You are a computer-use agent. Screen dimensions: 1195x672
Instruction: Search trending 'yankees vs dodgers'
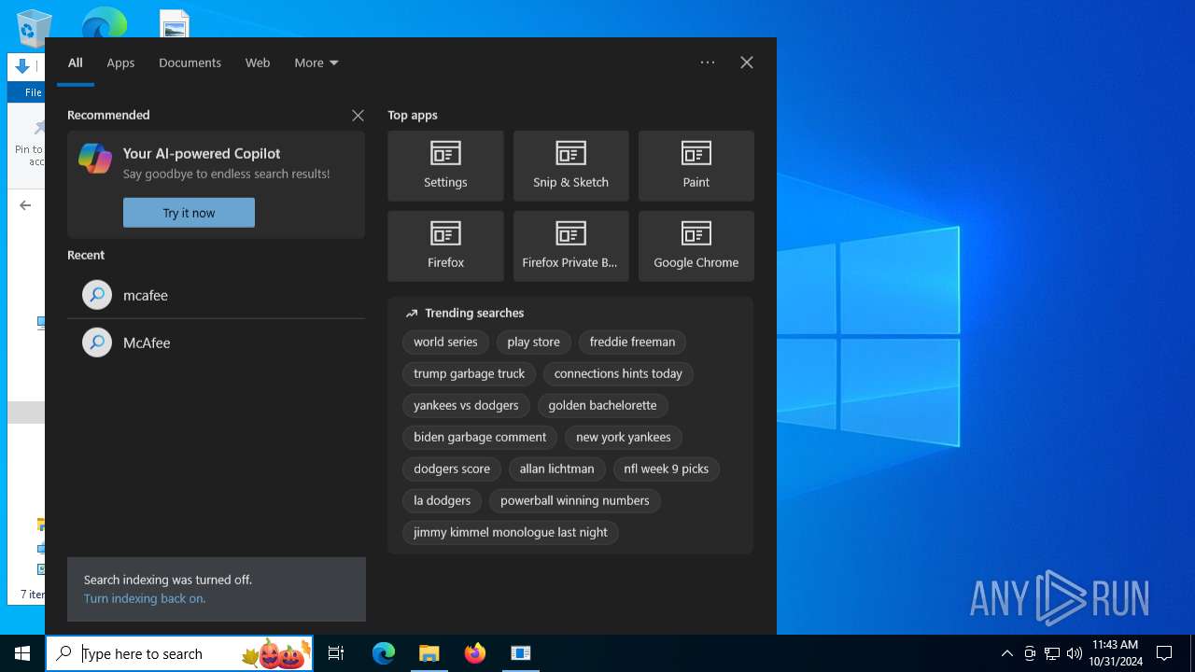tap(466, 405)
